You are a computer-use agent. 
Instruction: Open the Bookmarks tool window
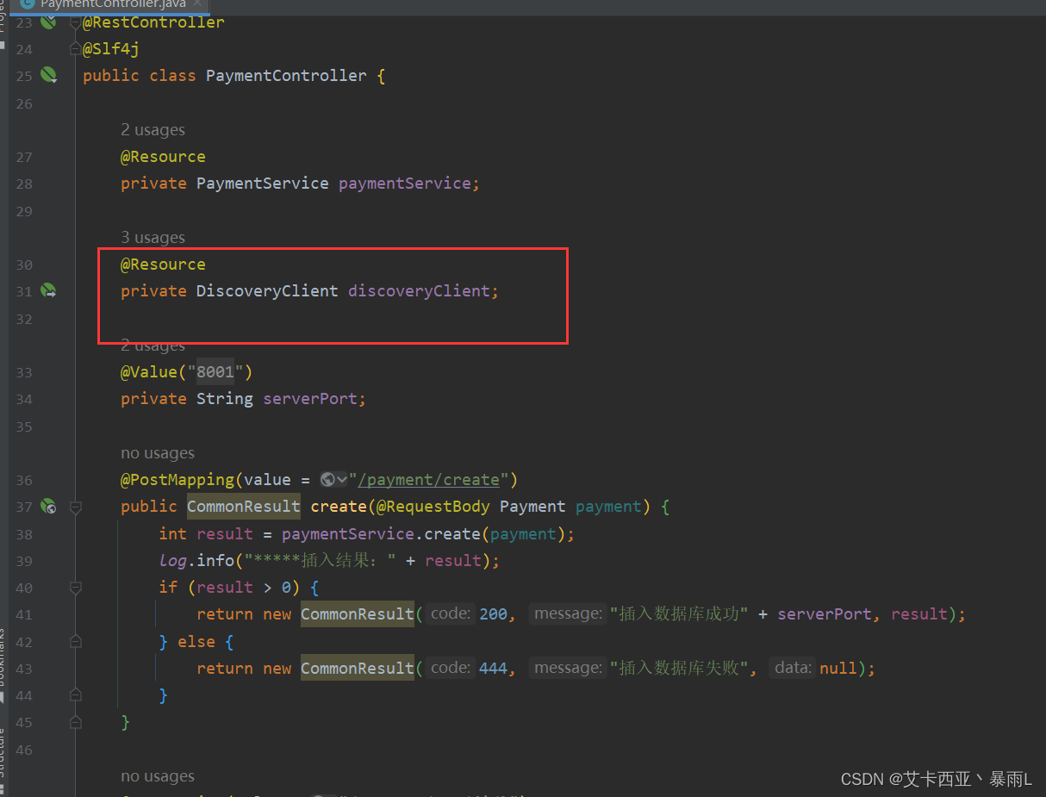3,663
